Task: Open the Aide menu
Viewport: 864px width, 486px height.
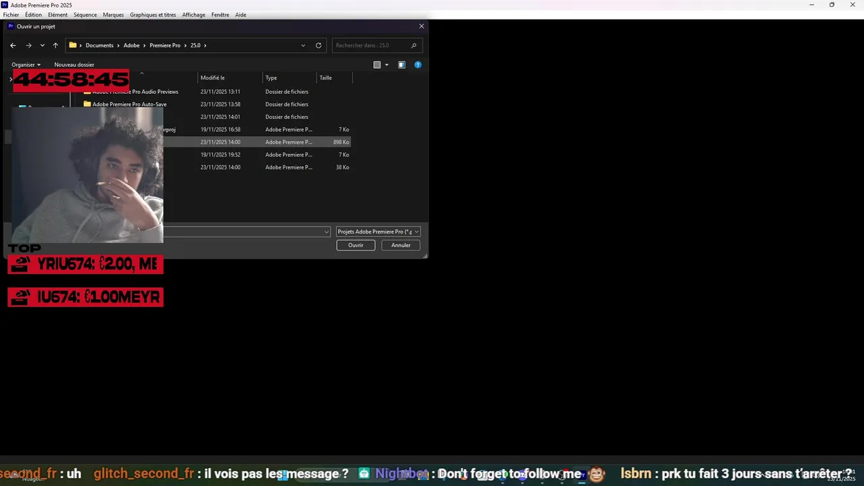Action: pos(241,15)
